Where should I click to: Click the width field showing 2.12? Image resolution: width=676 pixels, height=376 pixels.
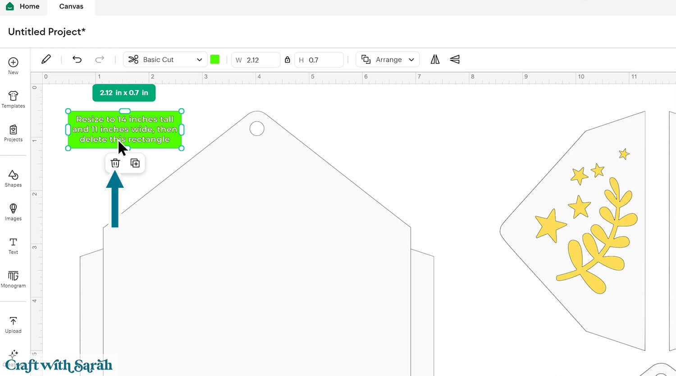[x=256, y=60]
